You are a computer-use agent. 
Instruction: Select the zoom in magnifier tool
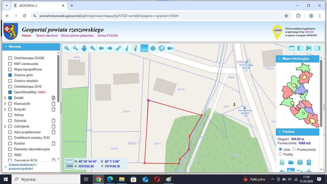(67, 48)
